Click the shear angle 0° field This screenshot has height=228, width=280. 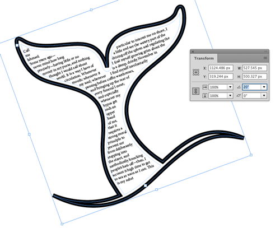tap(251, 96)
